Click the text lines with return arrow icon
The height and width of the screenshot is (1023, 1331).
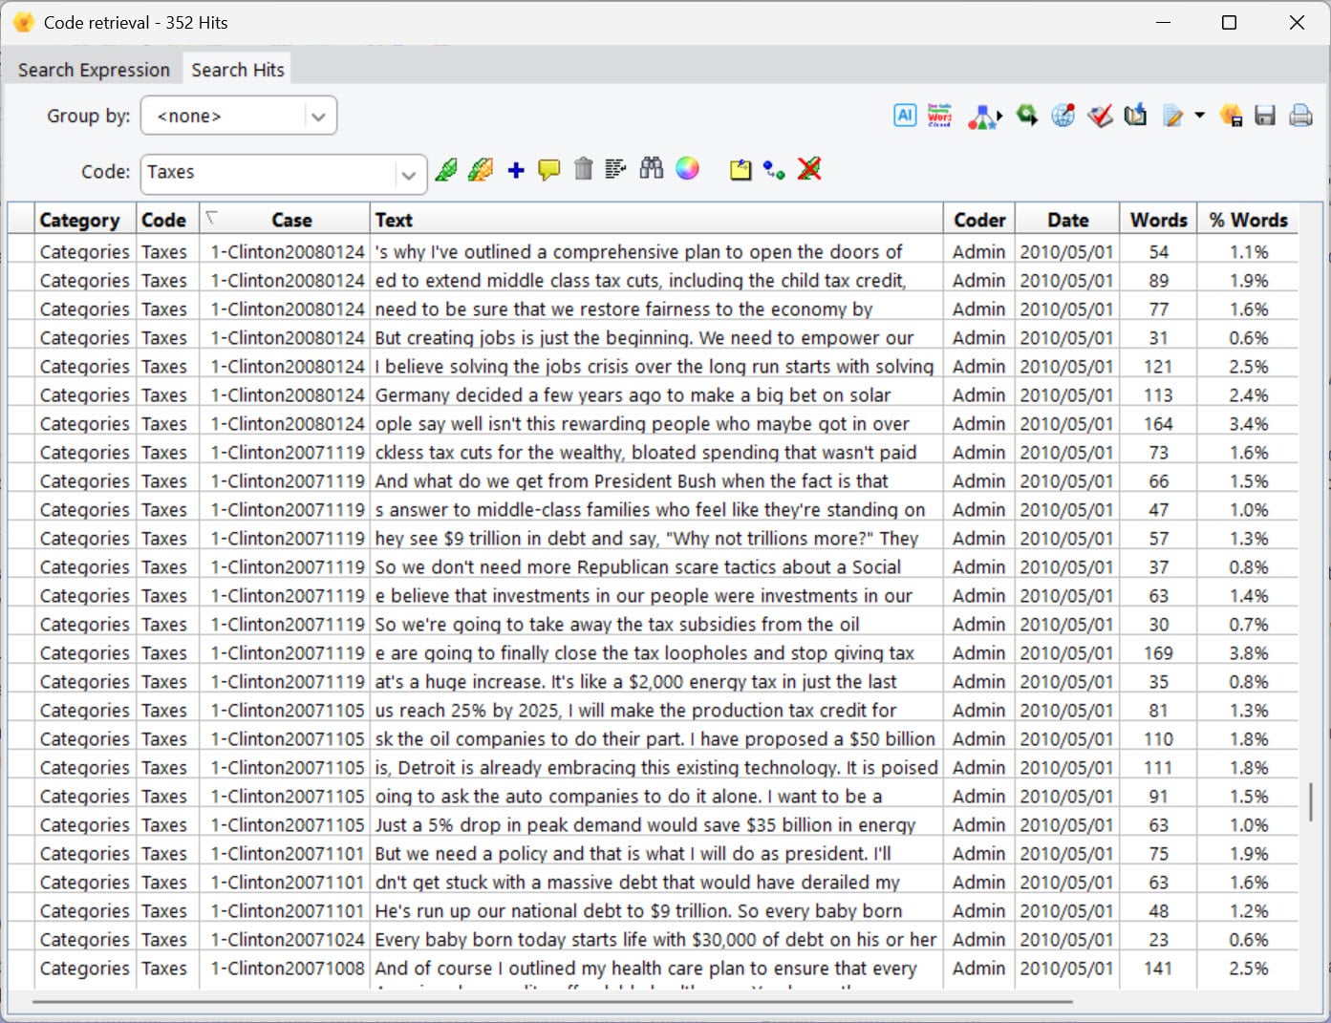tap(616, 169)
